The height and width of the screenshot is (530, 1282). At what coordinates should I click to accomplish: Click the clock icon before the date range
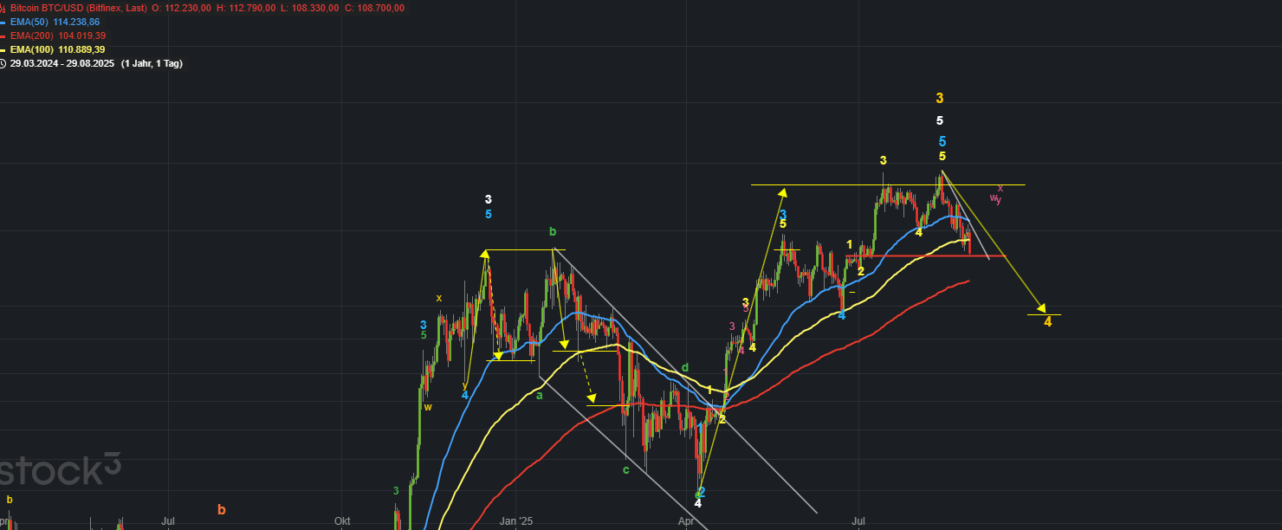click(x=4, y=63)
